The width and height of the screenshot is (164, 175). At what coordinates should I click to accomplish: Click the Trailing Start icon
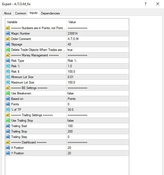pos(8,126)
